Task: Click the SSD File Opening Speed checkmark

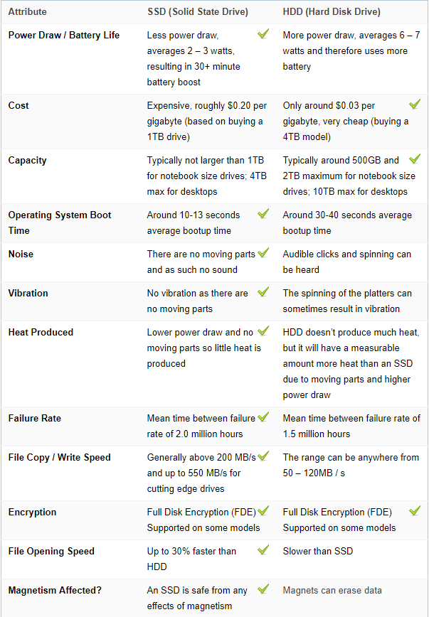Action: tap(263, 549)
